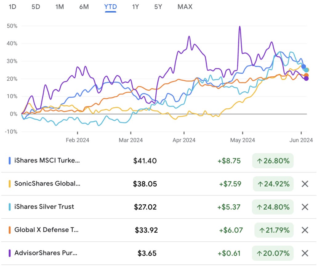Click the 50% y-axis label
Image resolution: width=317 pixels, height=269 pixels.
click(12, 26)
